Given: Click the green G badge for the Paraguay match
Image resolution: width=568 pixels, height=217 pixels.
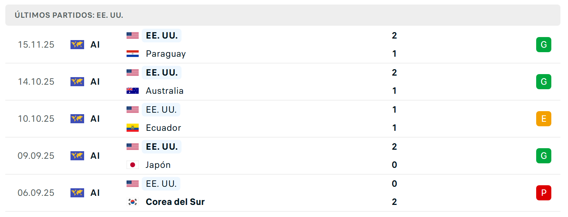Looking at the screenshot, I should (x=543, y=45).
